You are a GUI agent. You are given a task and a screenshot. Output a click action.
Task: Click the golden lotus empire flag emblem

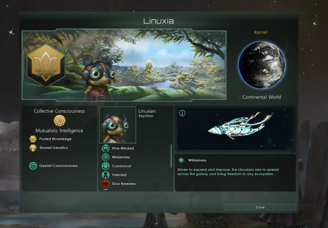(46, 64)
